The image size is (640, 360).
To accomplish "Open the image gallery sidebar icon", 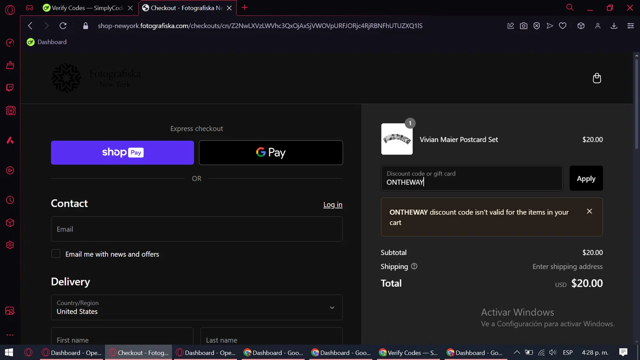I will click(x=10, y=311).
